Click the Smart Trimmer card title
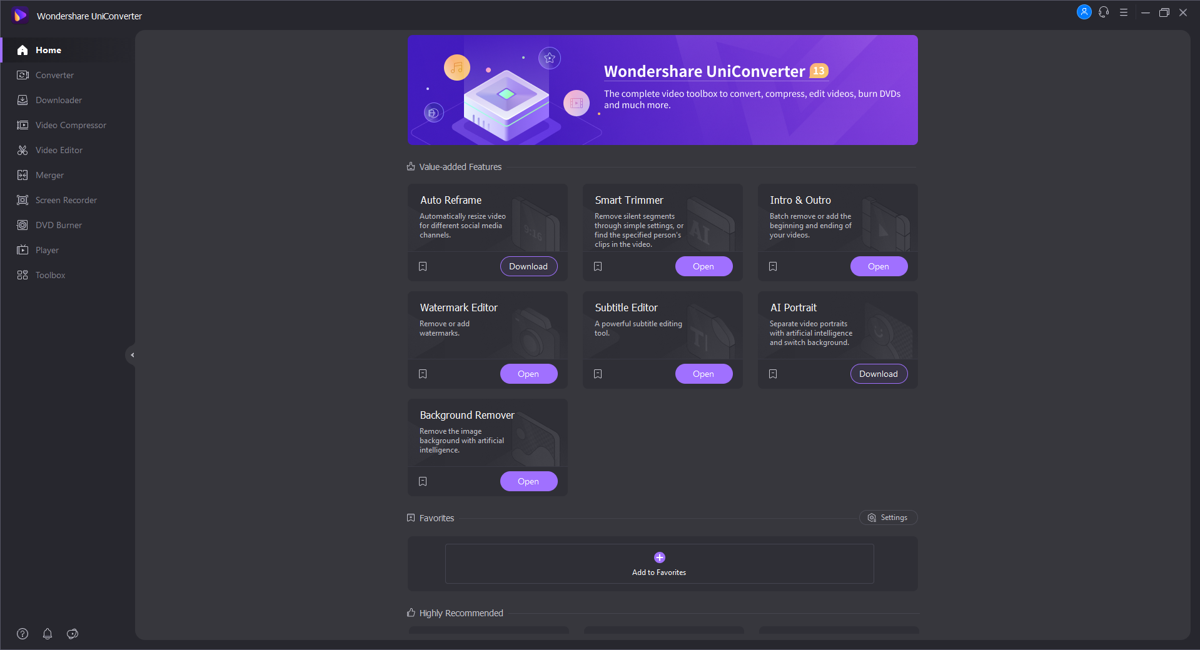The width and height of the screenshot is (1200, 650). 629,200
